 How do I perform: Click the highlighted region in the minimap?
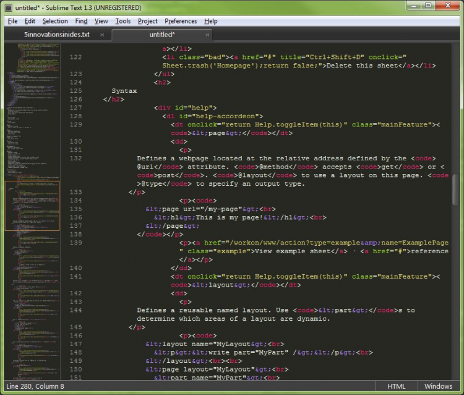point(32,206)
